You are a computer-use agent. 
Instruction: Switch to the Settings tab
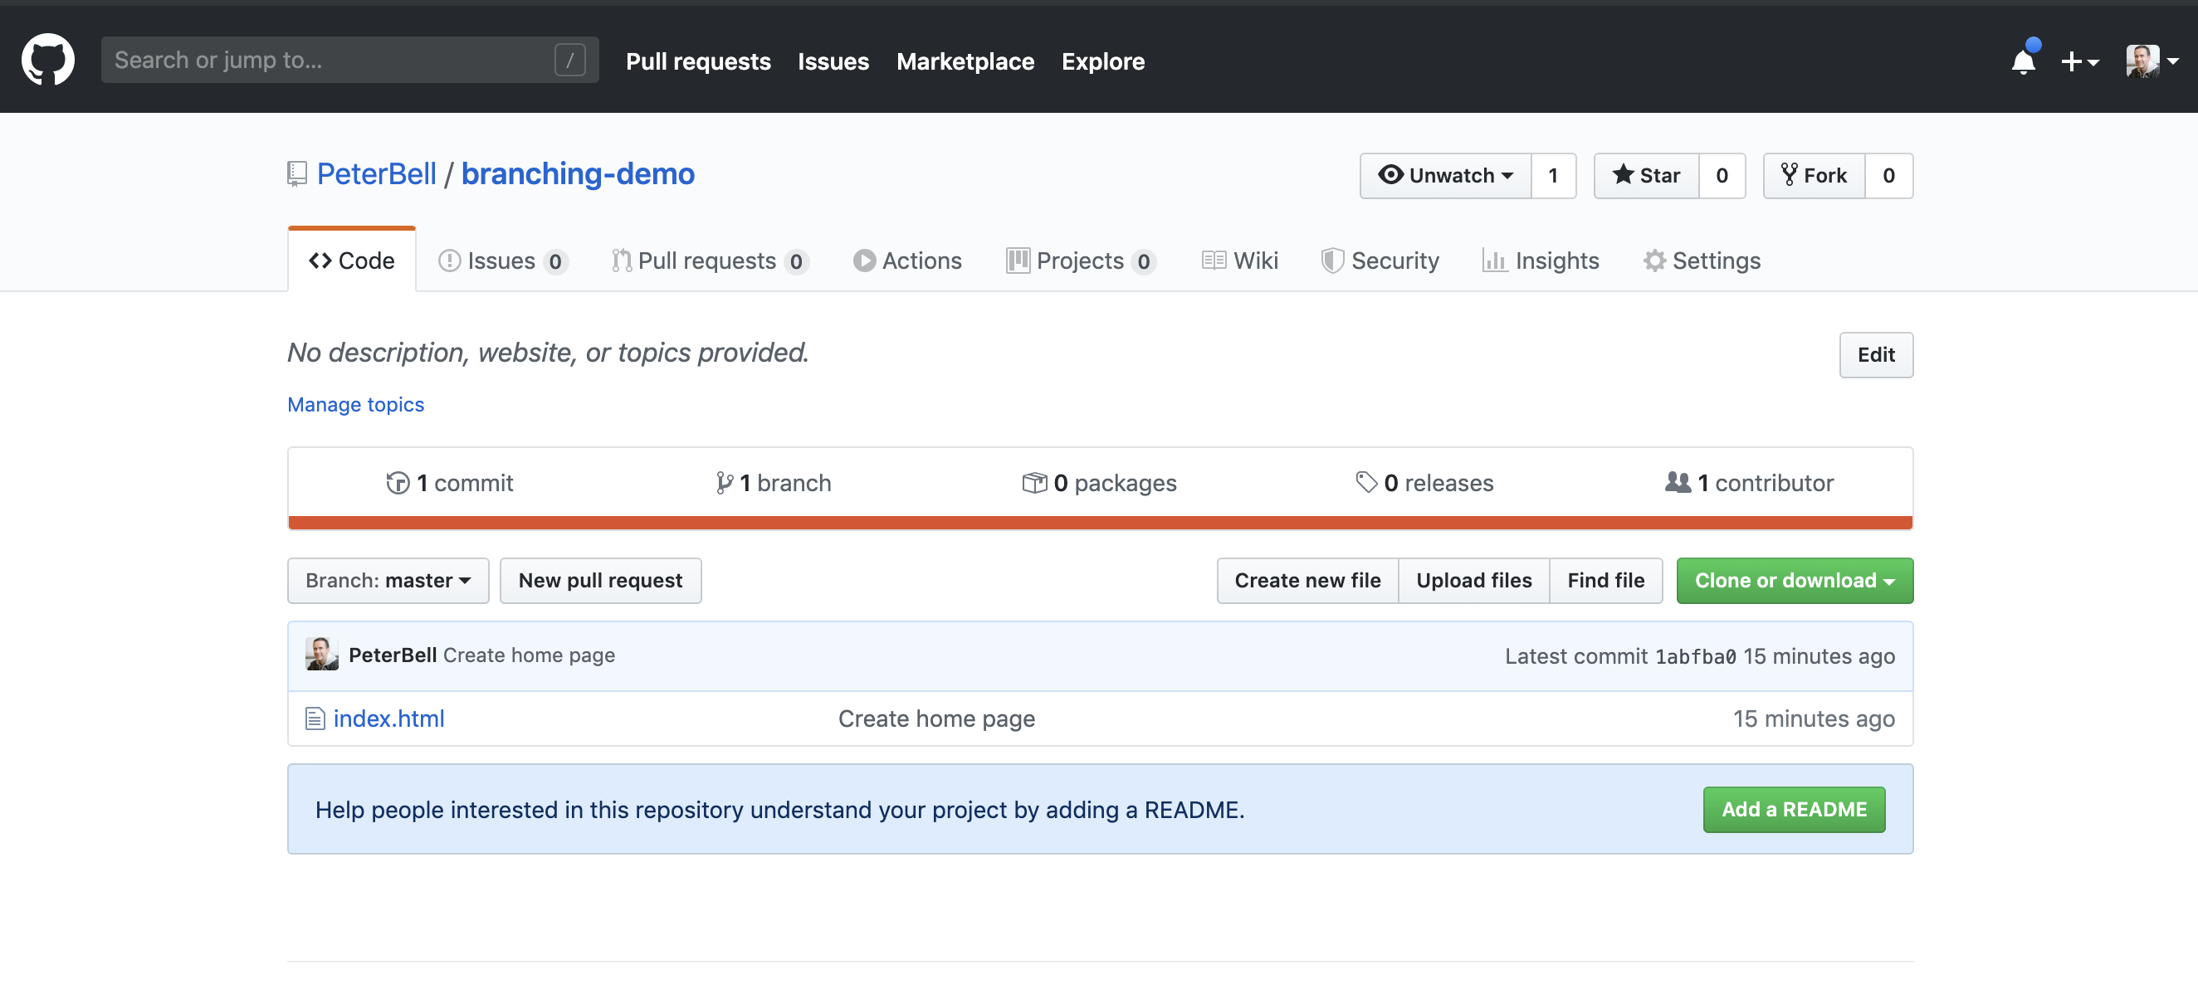click(x=1702, y=261)
